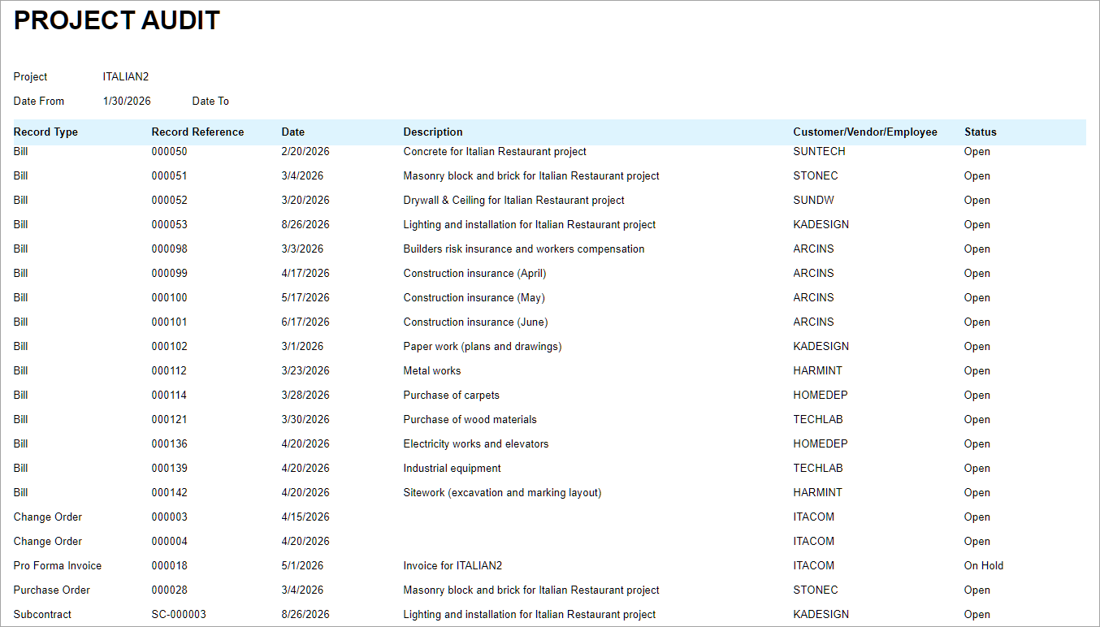Click description Construction insurance (April)

coord(475,273)
